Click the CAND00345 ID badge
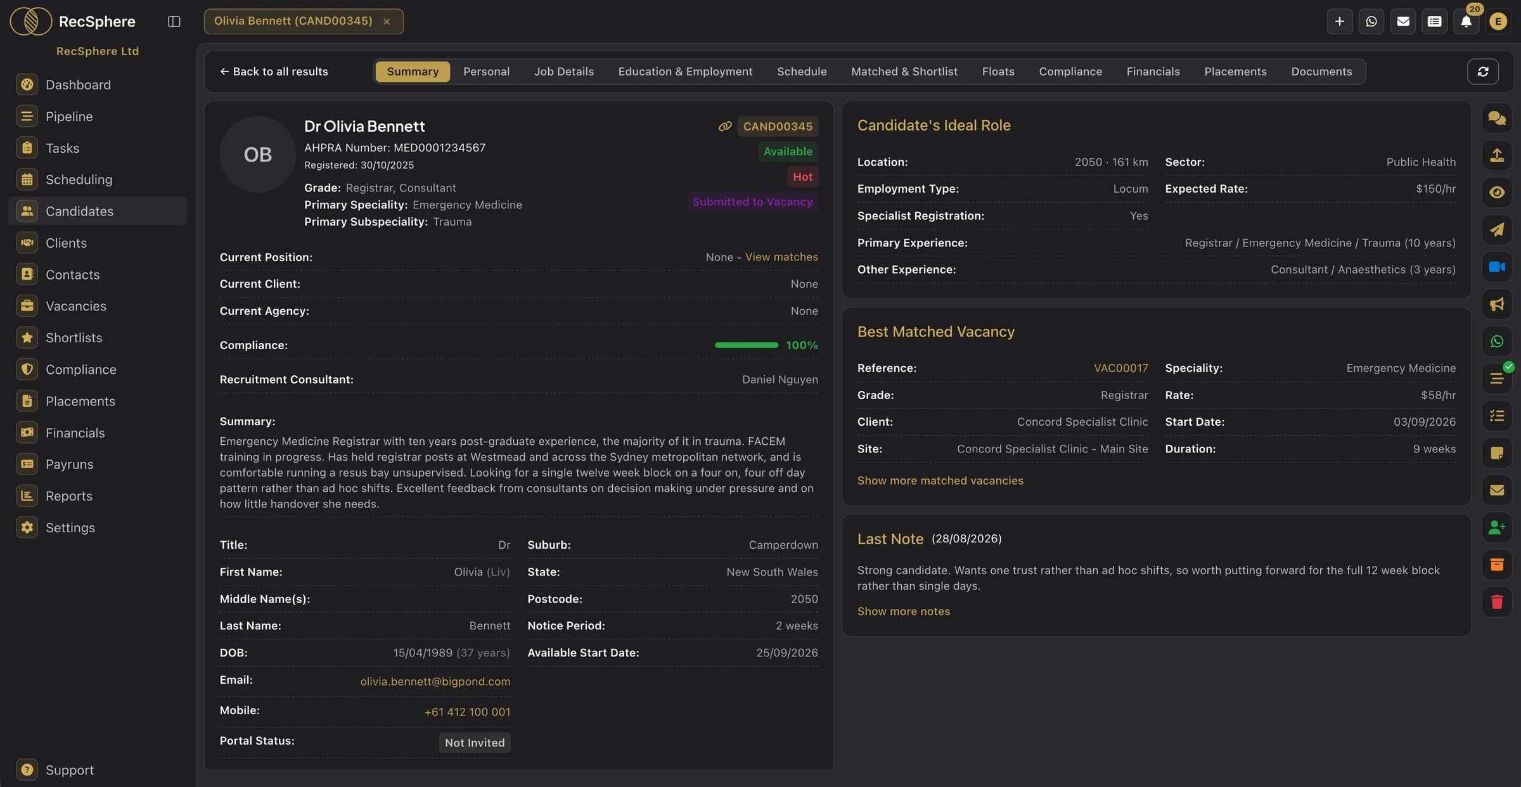This screenshot has width=1521, height=787. point(778,126)
